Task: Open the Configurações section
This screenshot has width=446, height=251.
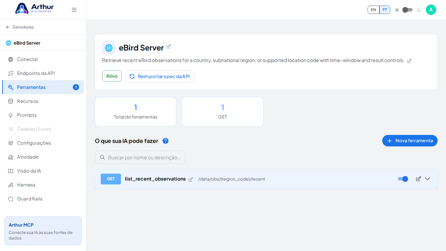Action: click(43, 143)
